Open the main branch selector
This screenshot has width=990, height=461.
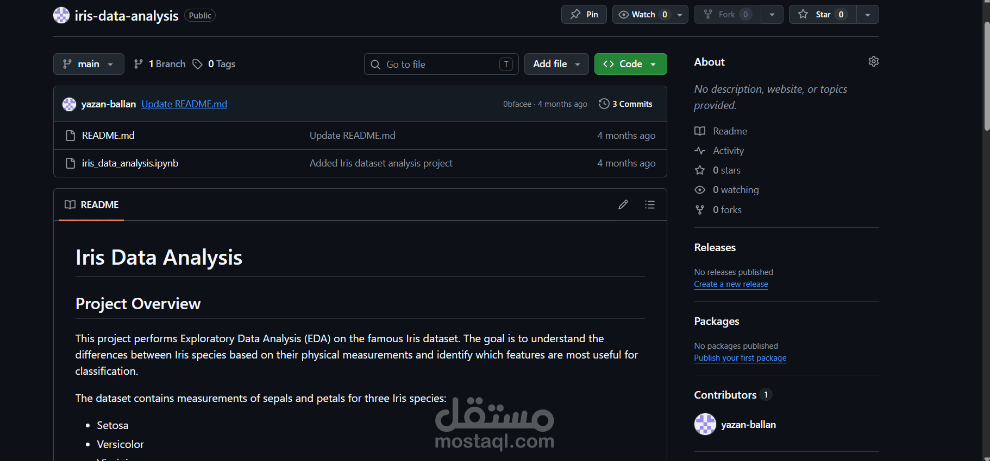(89, 64)
